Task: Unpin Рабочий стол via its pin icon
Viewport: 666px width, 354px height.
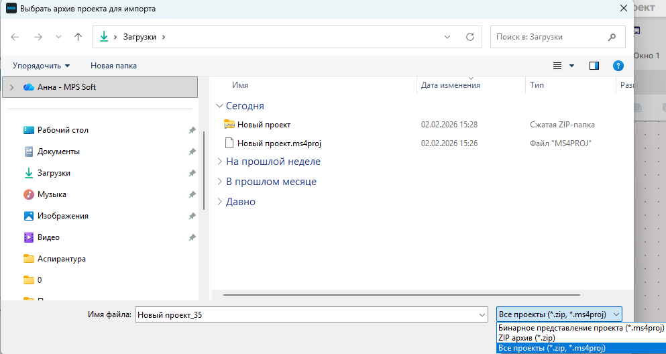Action: click(x=192, y=130)
